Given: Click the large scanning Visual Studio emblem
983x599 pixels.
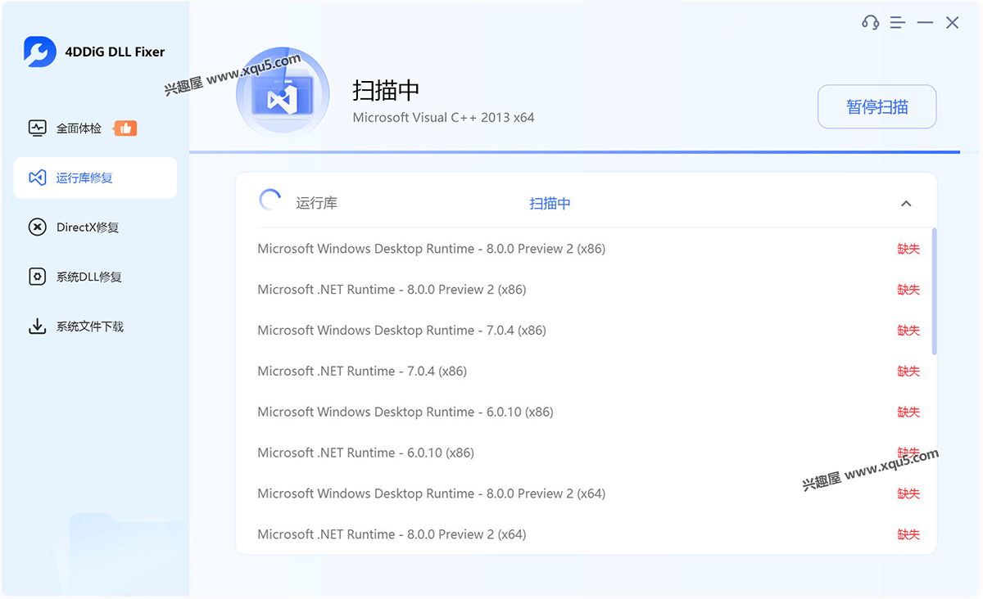Looking at the screenshot, I should click(x=283, y=94).
